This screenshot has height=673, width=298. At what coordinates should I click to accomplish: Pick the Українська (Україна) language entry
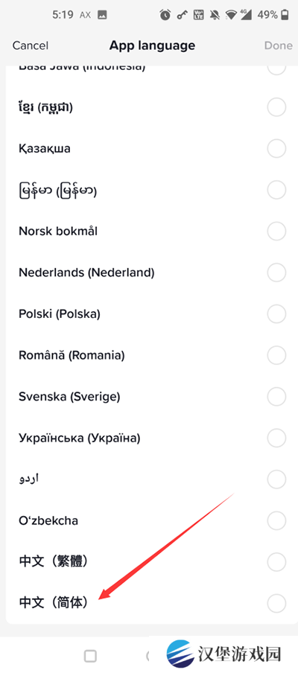[x=149, y=438]
